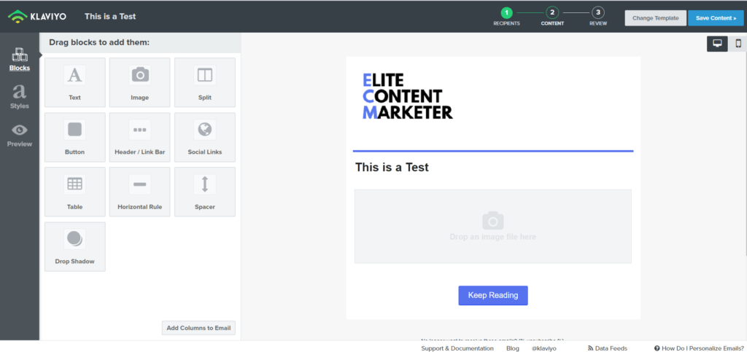
Task: Open How Do I Personalize Emails help
Action: click(699, 348)
